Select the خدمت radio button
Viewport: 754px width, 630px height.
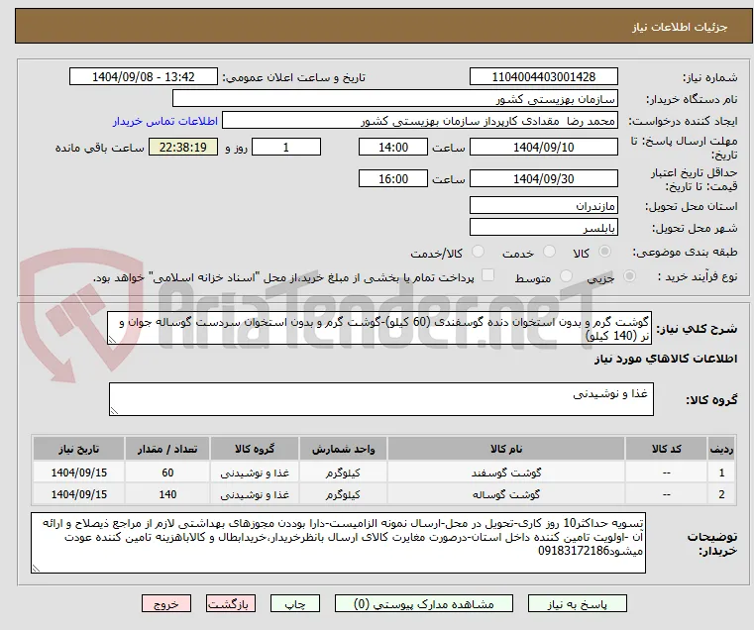(x=549, y=252)
